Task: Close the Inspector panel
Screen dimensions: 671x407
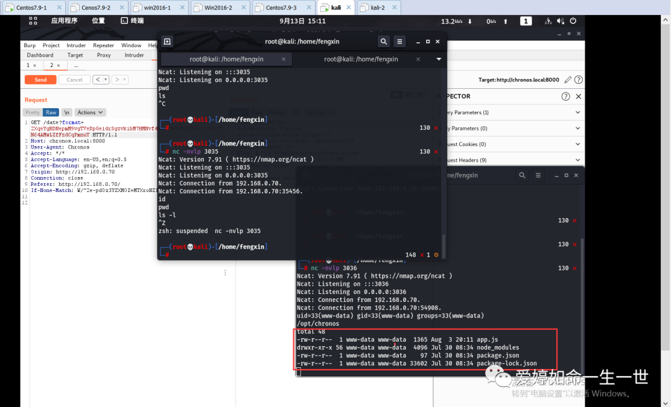Action: [578, 96]
